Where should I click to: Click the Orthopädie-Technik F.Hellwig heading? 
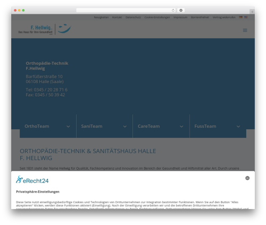pyautogui.click(x=47, y=66)
